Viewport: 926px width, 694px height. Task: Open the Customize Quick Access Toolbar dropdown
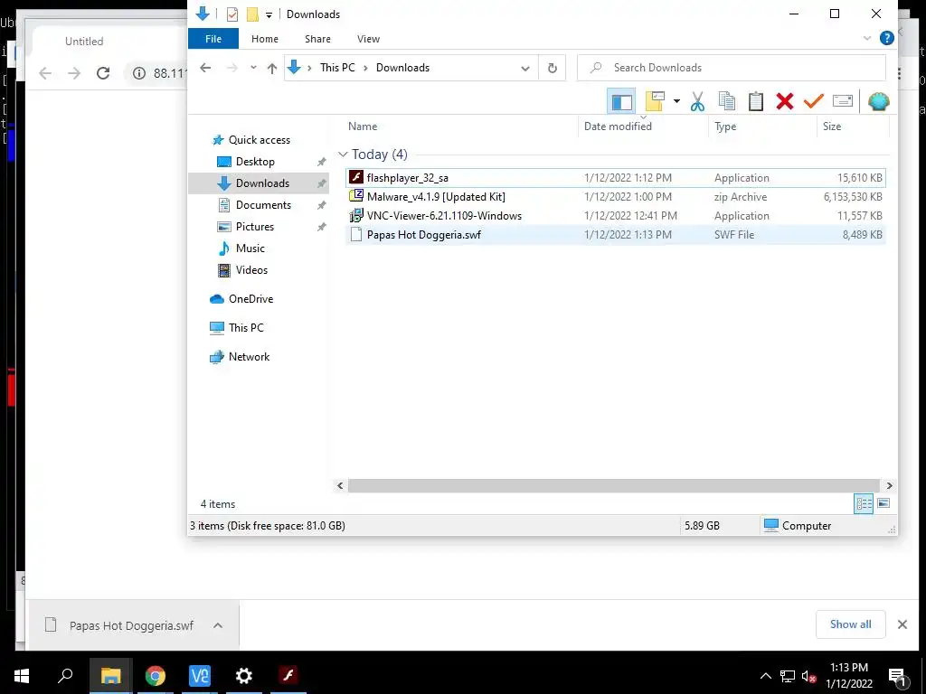pyautogui.click(x=269, y=14)
